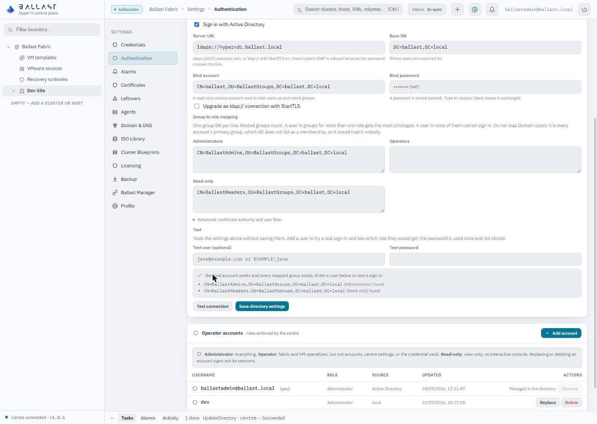Click the ballastdev environment badge
Image resolution: width=597 pixels, height=424 pixels.
tap(127, 9)
